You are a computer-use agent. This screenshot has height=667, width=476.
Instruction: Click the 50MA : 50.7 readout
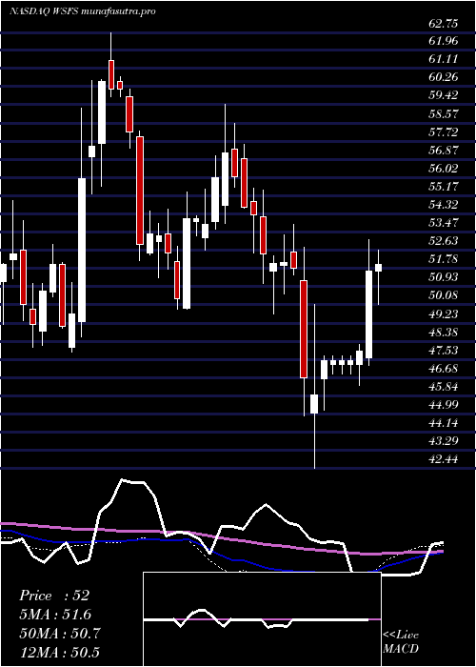pos(60,633)
